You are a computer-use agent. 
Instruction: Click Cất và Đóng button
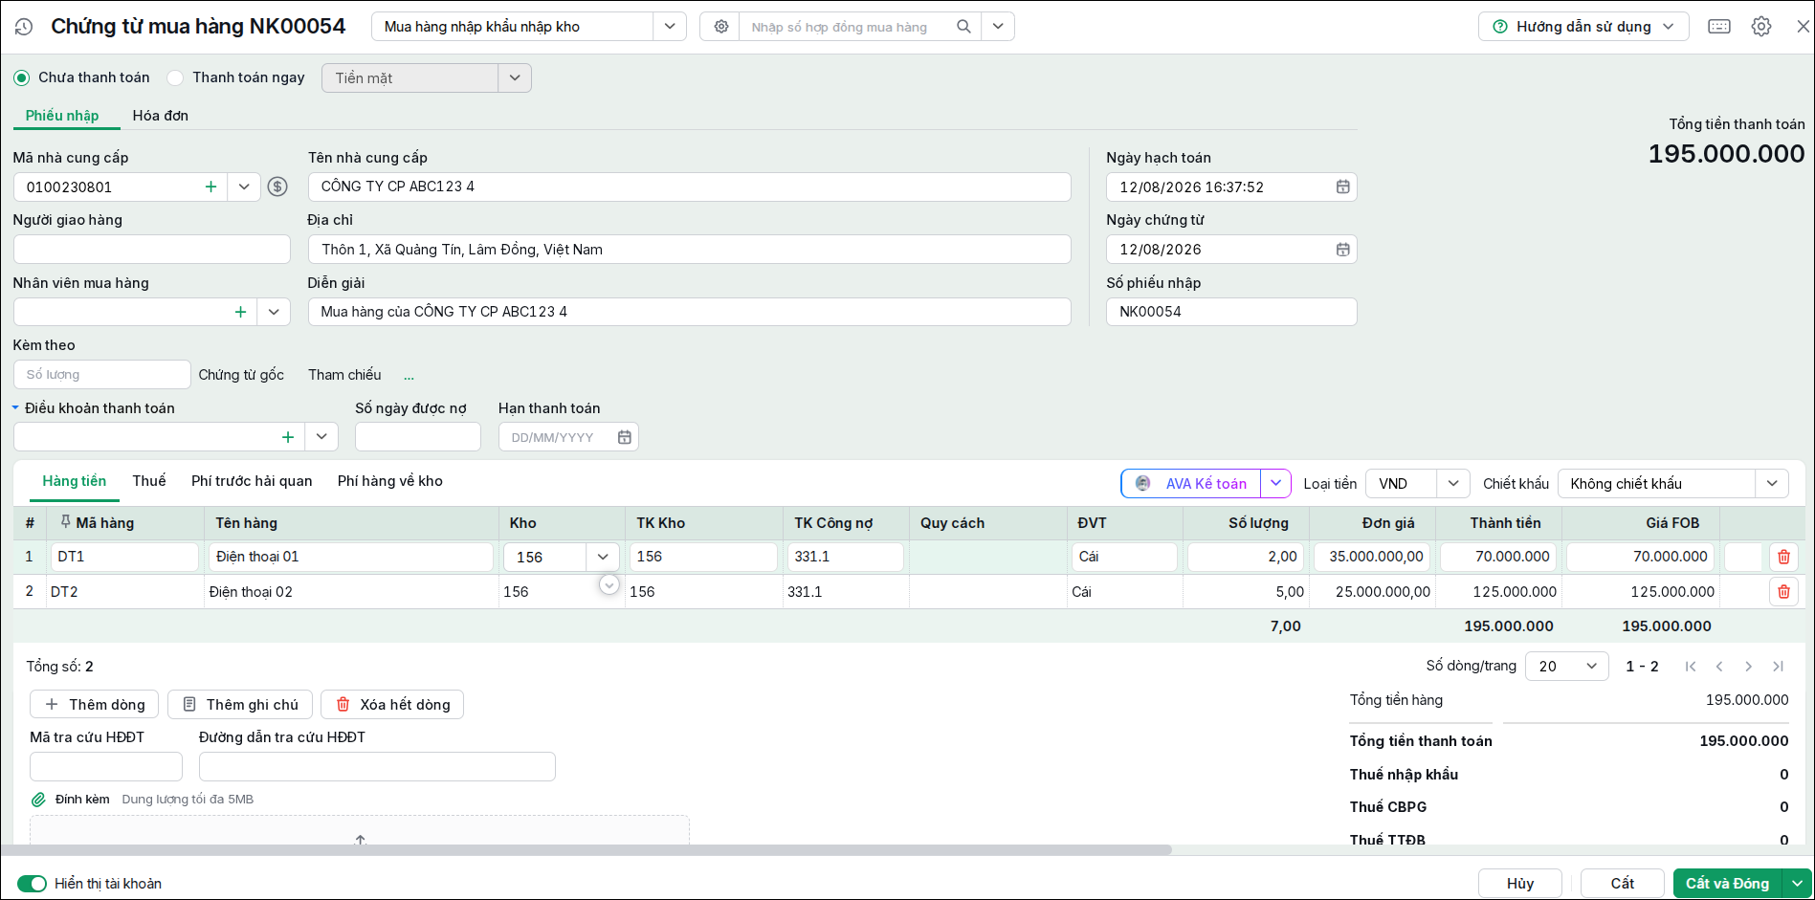[1727, 884]
